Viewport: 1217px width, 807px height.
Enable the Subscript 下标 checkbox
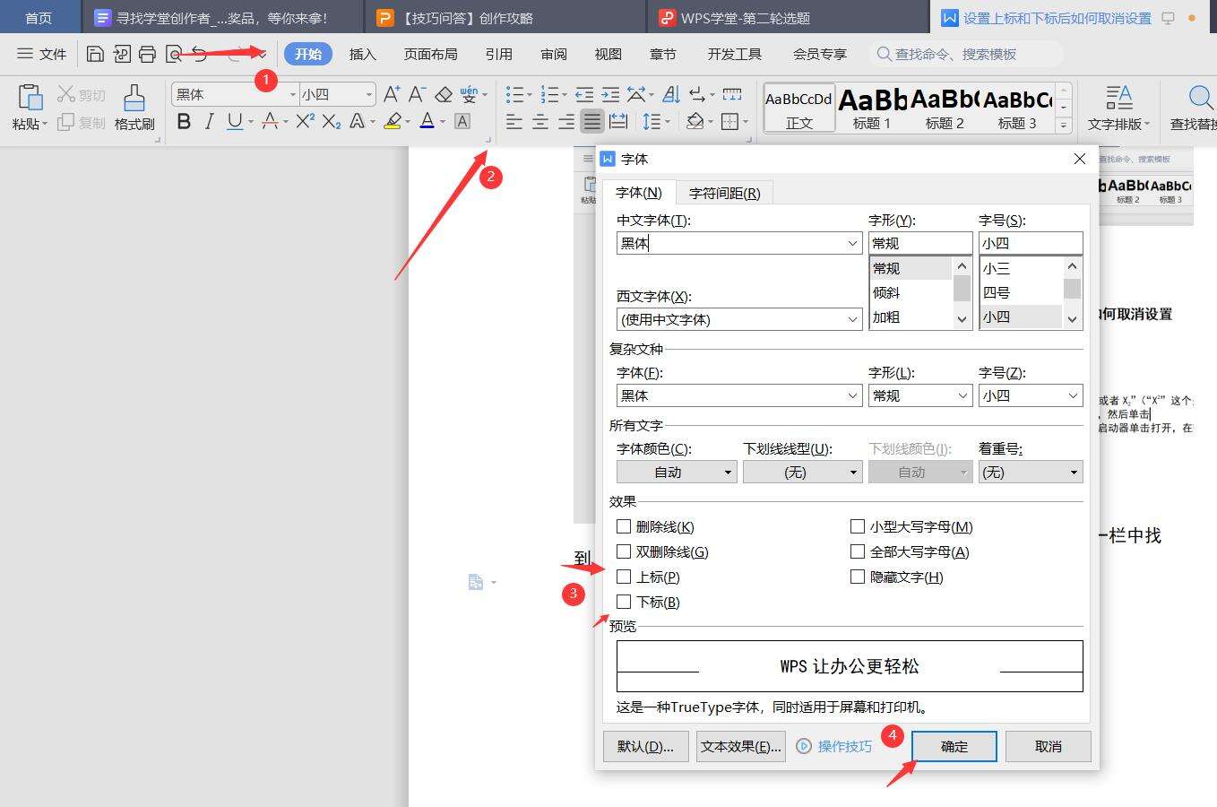click(624, 602)
